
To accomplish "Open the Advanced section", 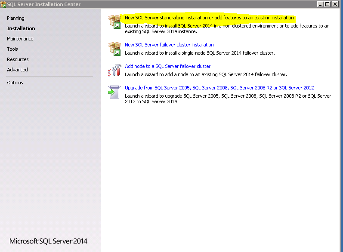I will pyautogui.click(x=17, y=70).
